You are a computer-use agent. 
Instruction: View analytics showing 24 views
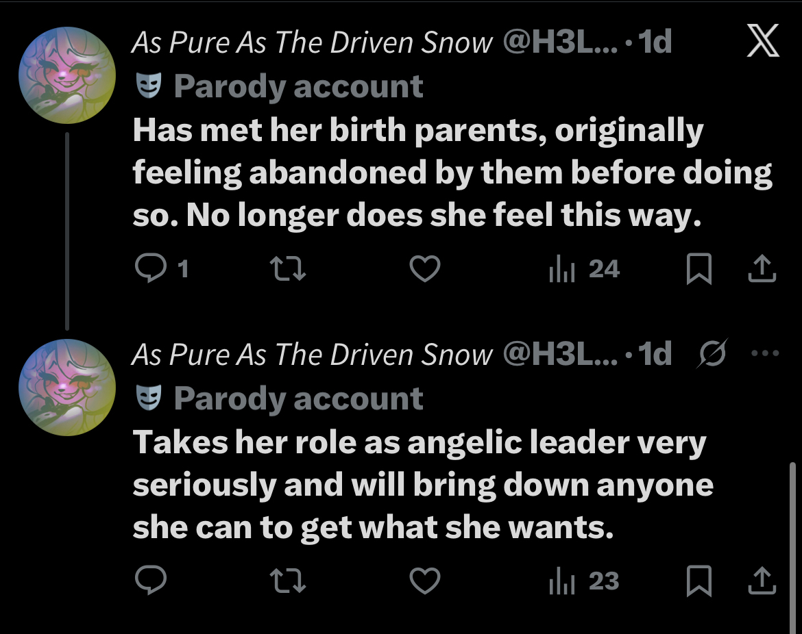[584, 270]
